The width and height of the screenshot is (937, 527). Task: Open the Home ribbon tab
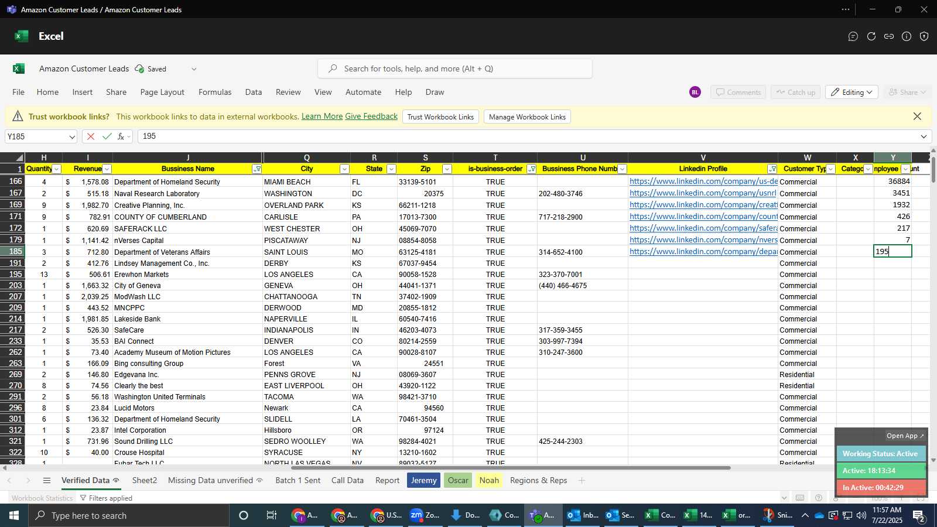coord(47,92)
